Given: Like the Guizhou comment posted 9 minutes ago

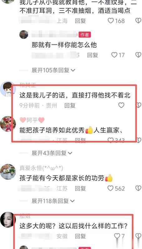Looking at the screenshot, I should [x=121, y=105].
